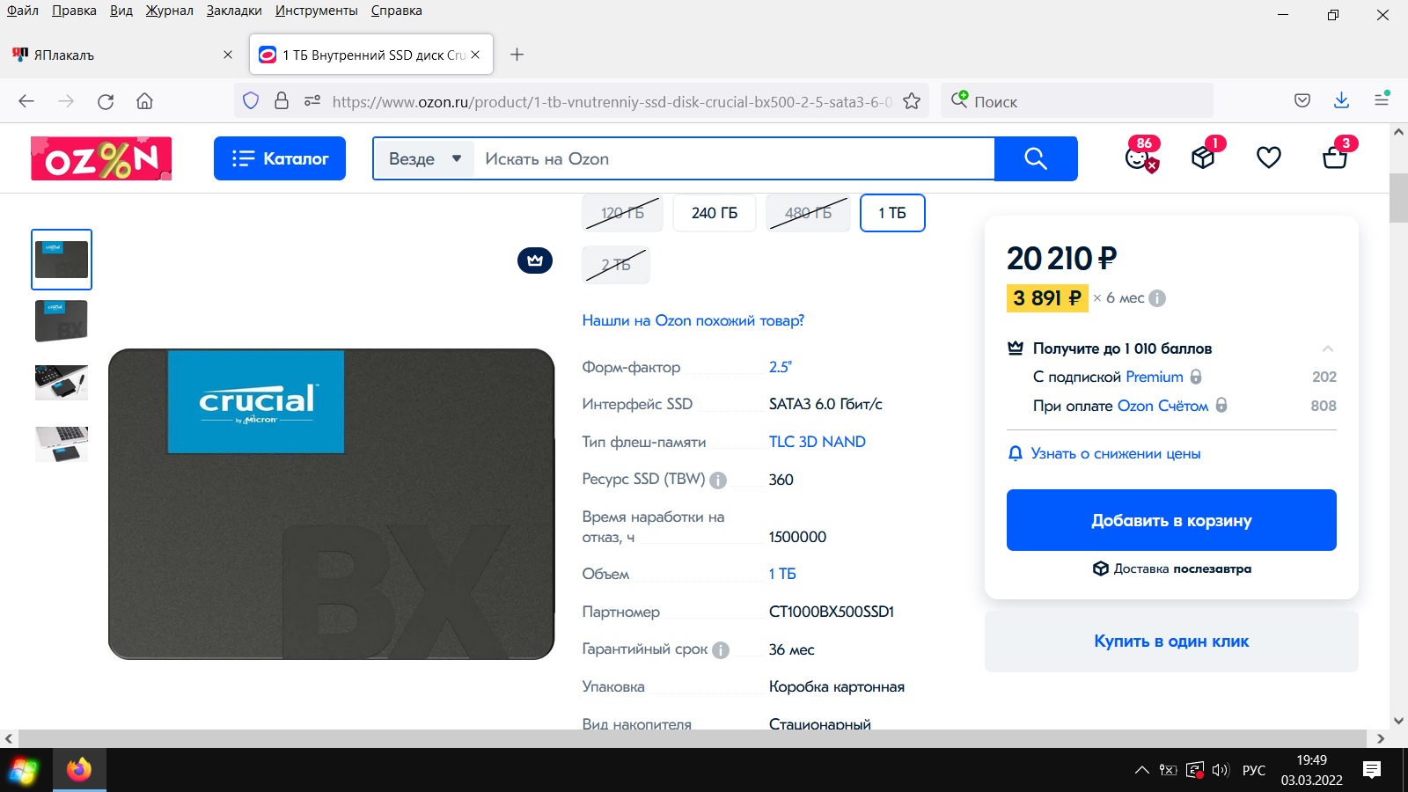This screenshot has width=1408, height=792.
Task: Click the Ozon search magnifier button
Action: point(1036,158)
